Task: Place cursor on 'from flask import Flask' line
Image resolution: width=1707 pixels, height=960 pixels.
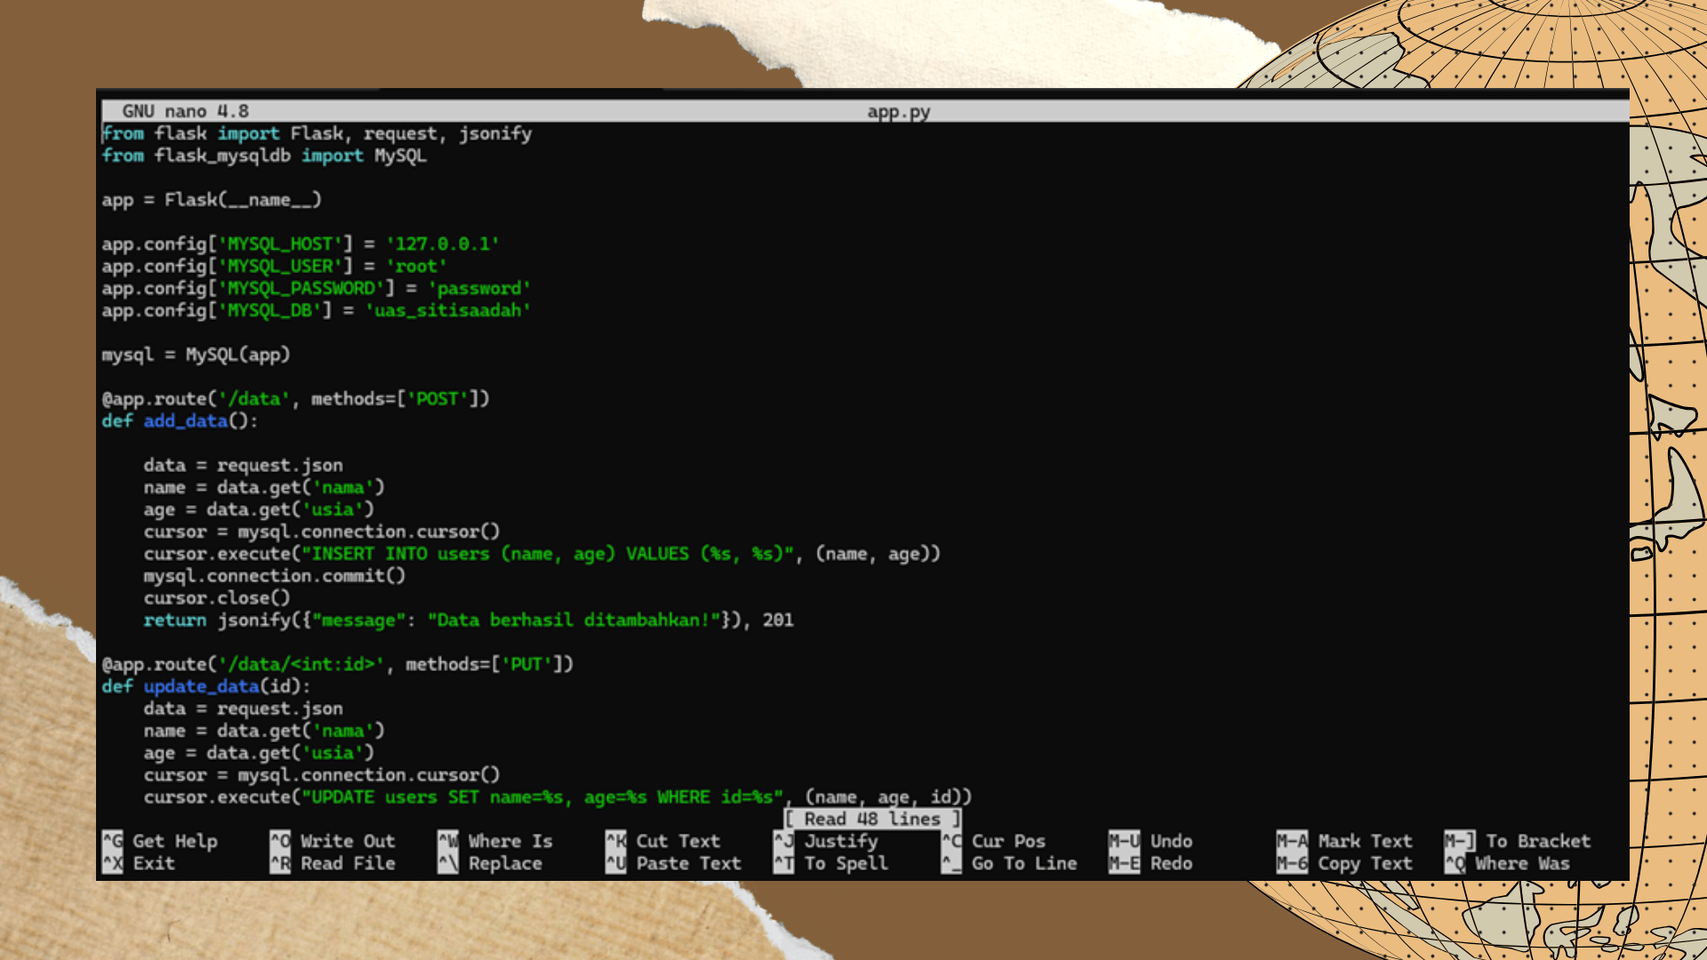Action: coord(317,133)
